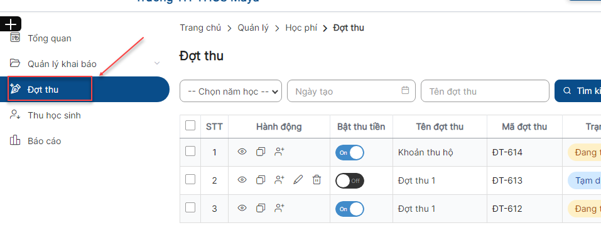Duplicate the ĐT-612 collection entry
Viewport: 601px width, 250px height.
pos(261,208)
